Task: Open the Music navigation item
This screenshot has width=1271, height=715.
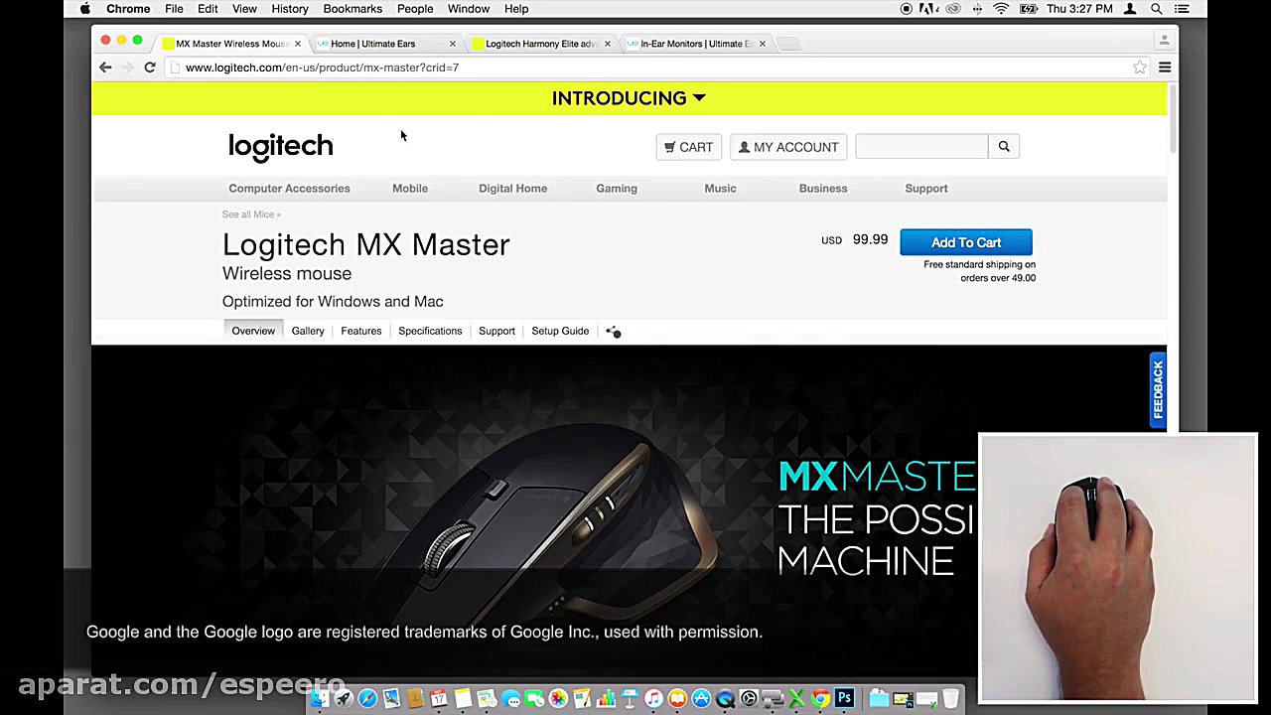Action: [x=720, y=189]
